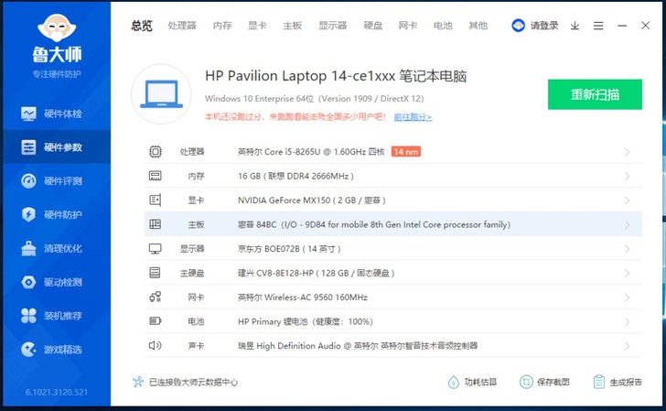The width and height of the screenshot is (666, 411).
Task: Click the download arrow icon
Action: (x=575, y=26)
